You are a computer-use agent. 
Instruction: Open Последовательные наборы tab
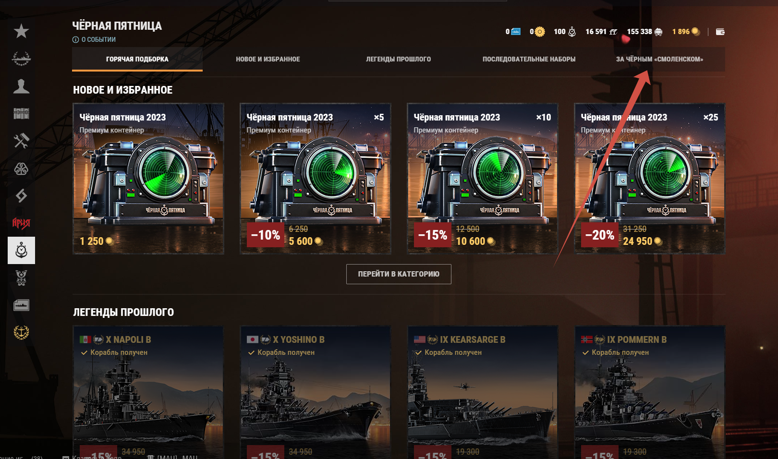(x=529, y=59)
